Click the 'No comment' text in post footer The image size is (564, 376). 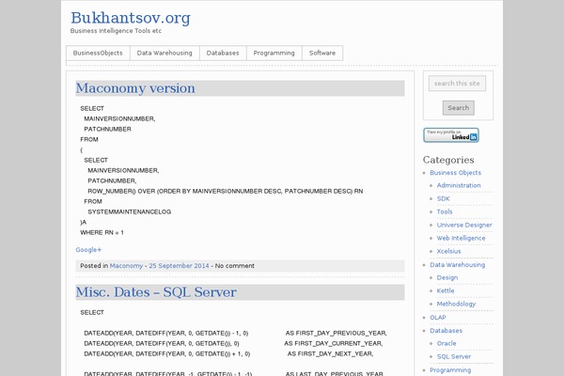(x=234, y=266)
